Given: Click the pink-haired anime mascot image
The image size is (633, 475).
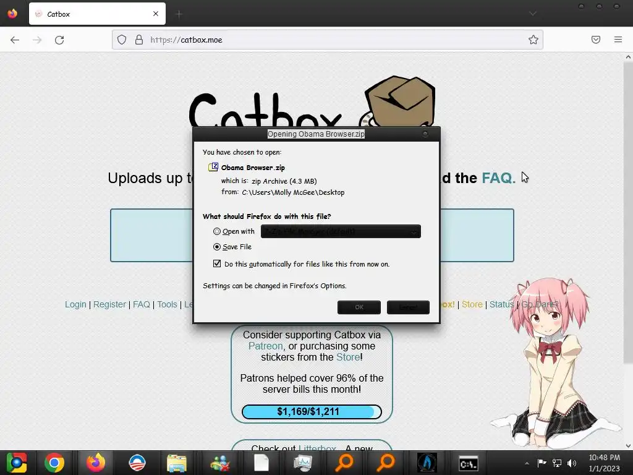Looking at the screenshot, I should click(x=554, y=362).
